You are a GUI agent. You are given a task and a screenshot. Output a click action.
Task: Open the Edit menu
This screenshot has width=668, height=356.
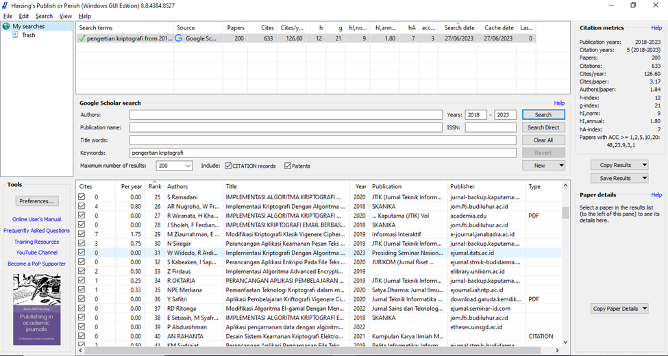[24, 16]
